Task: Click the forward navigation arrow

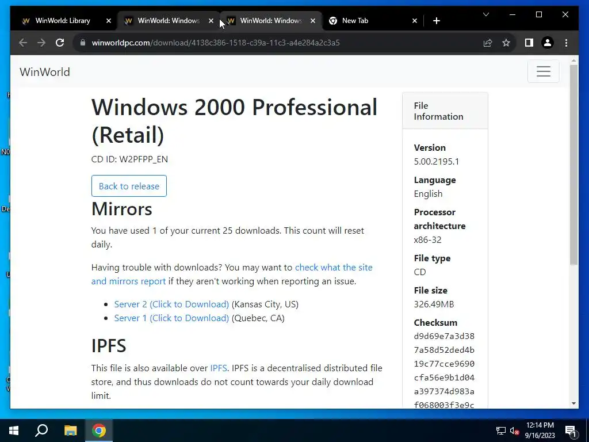Action: 41,43
